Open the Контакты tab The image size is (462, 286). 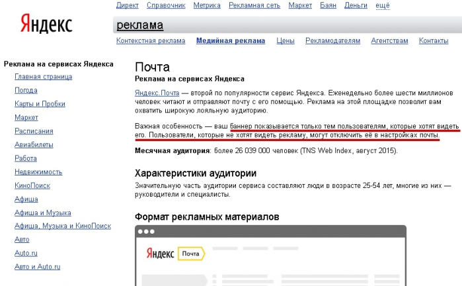(434, 41)
